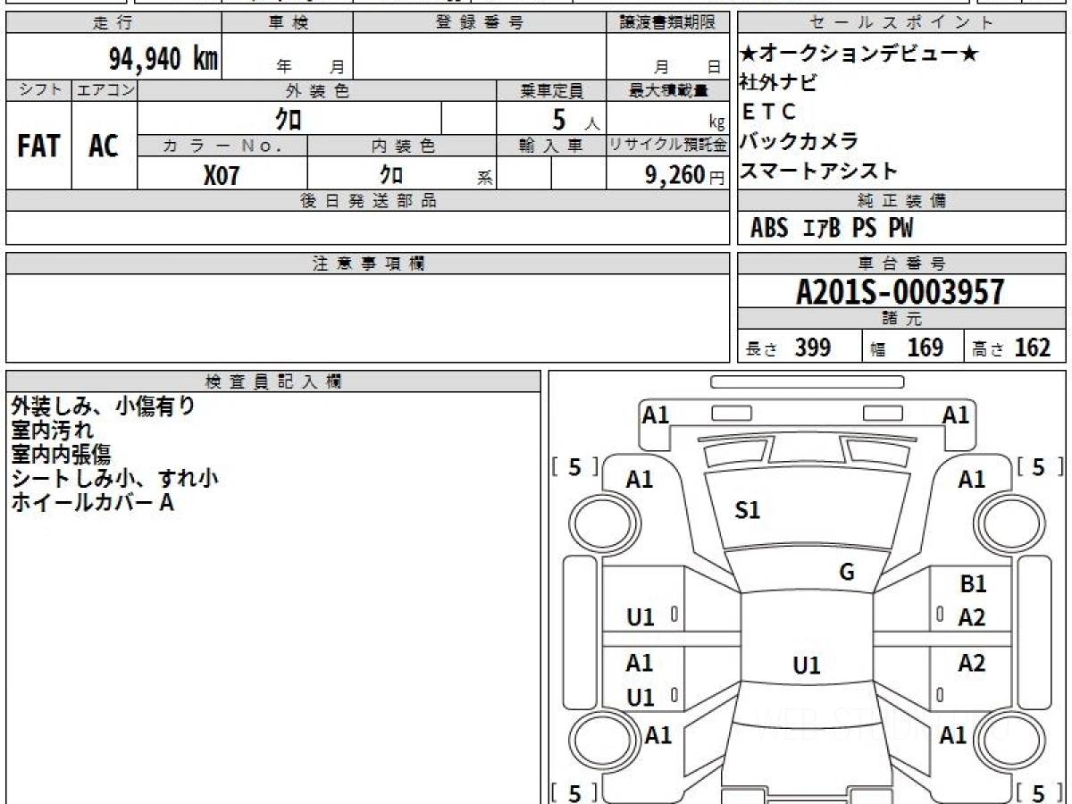Viewport: 1072px width, 804px height.
Task: Select the バックカメラ entry
Action: (800, 141)
